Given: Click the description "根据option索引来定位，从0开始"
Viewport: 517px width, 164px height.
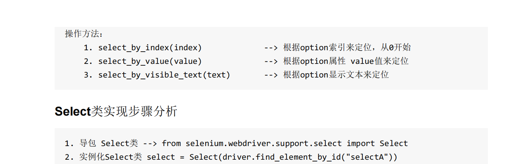Looking at the screenshot, I should coord(347,47).
